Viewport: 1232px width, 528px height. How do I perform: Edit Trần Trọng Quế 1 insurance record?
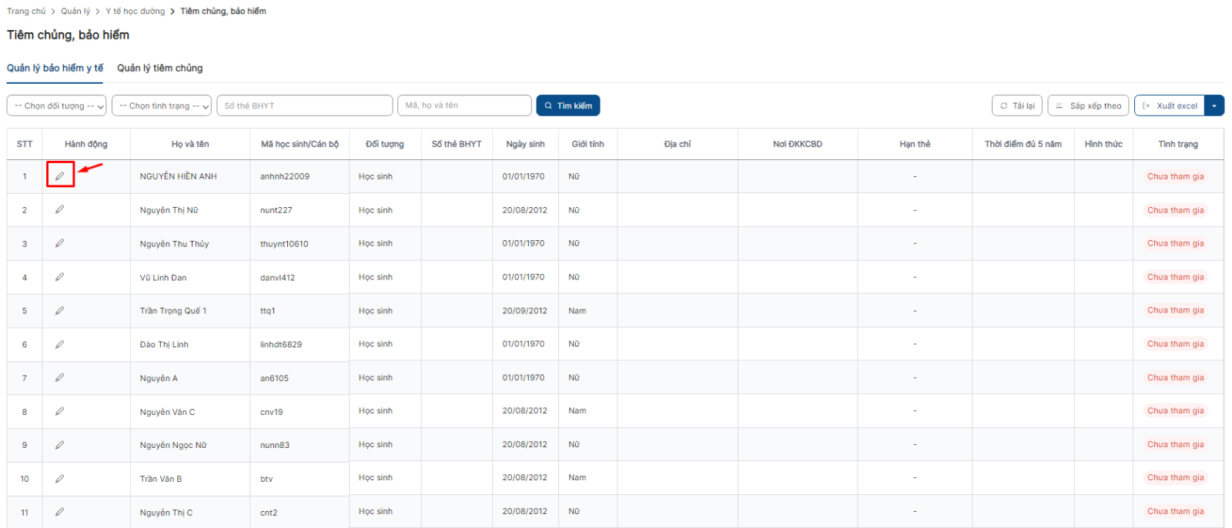(x=60, y=311)
